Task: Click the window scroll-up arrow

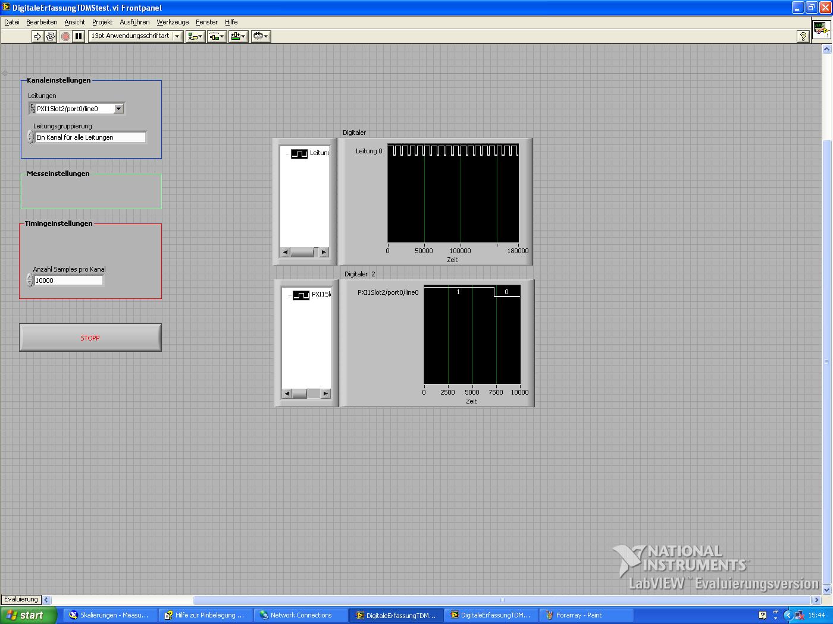Action: click(826, 50)
